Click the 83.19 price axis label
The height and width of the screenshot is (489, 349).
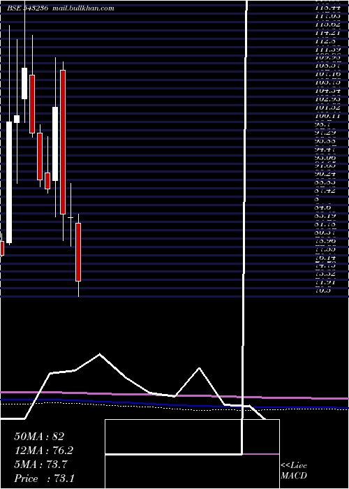pyautogui.click(x=325, y=216)
